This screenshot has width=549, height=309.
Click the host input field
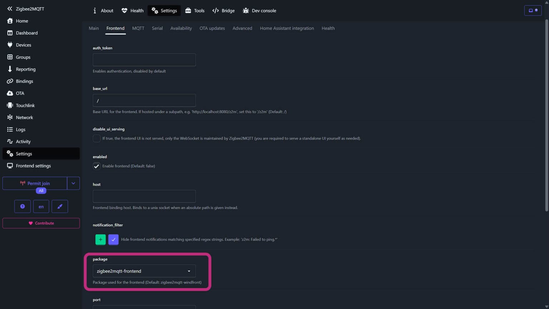coord(144,196)
